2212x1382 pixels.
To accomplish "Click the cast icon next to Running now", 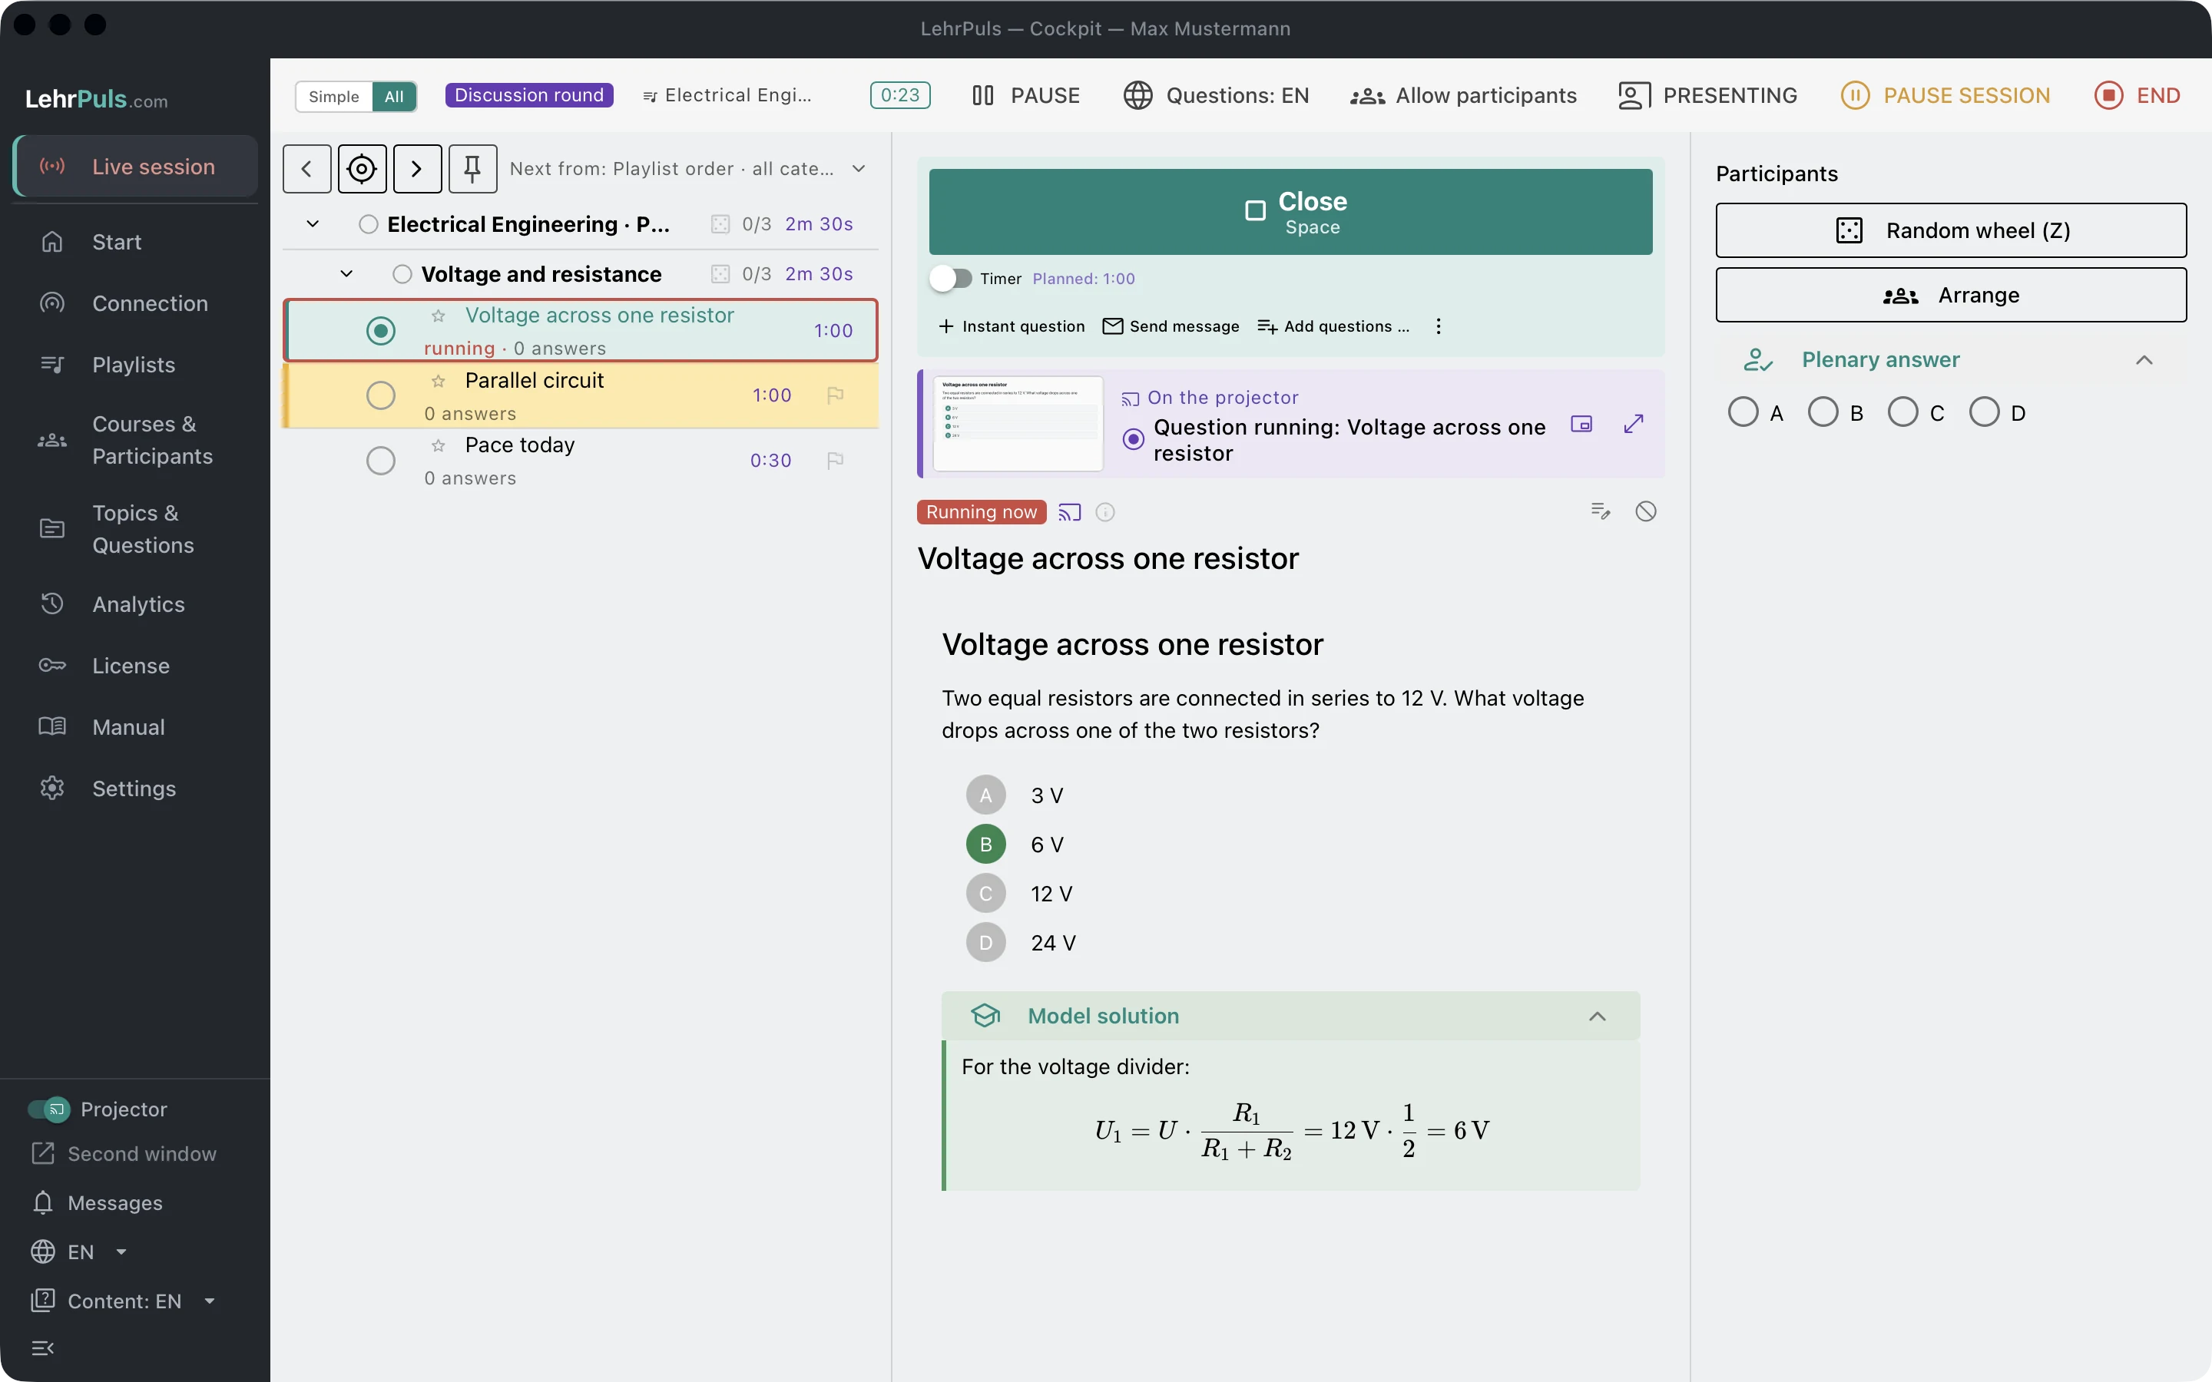I will [x=1069, y=512].
